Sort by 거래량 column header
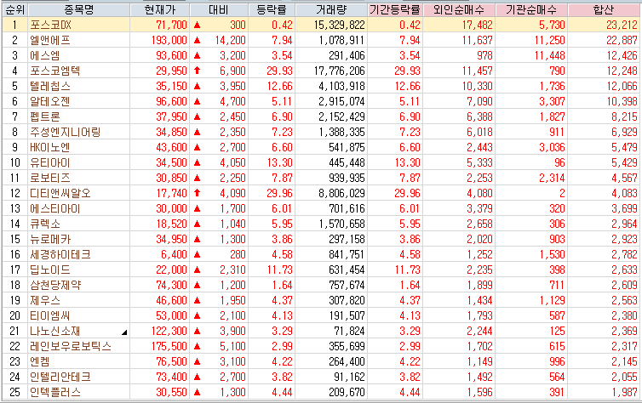Screen dimensions: 642x403 pos(331,9)
